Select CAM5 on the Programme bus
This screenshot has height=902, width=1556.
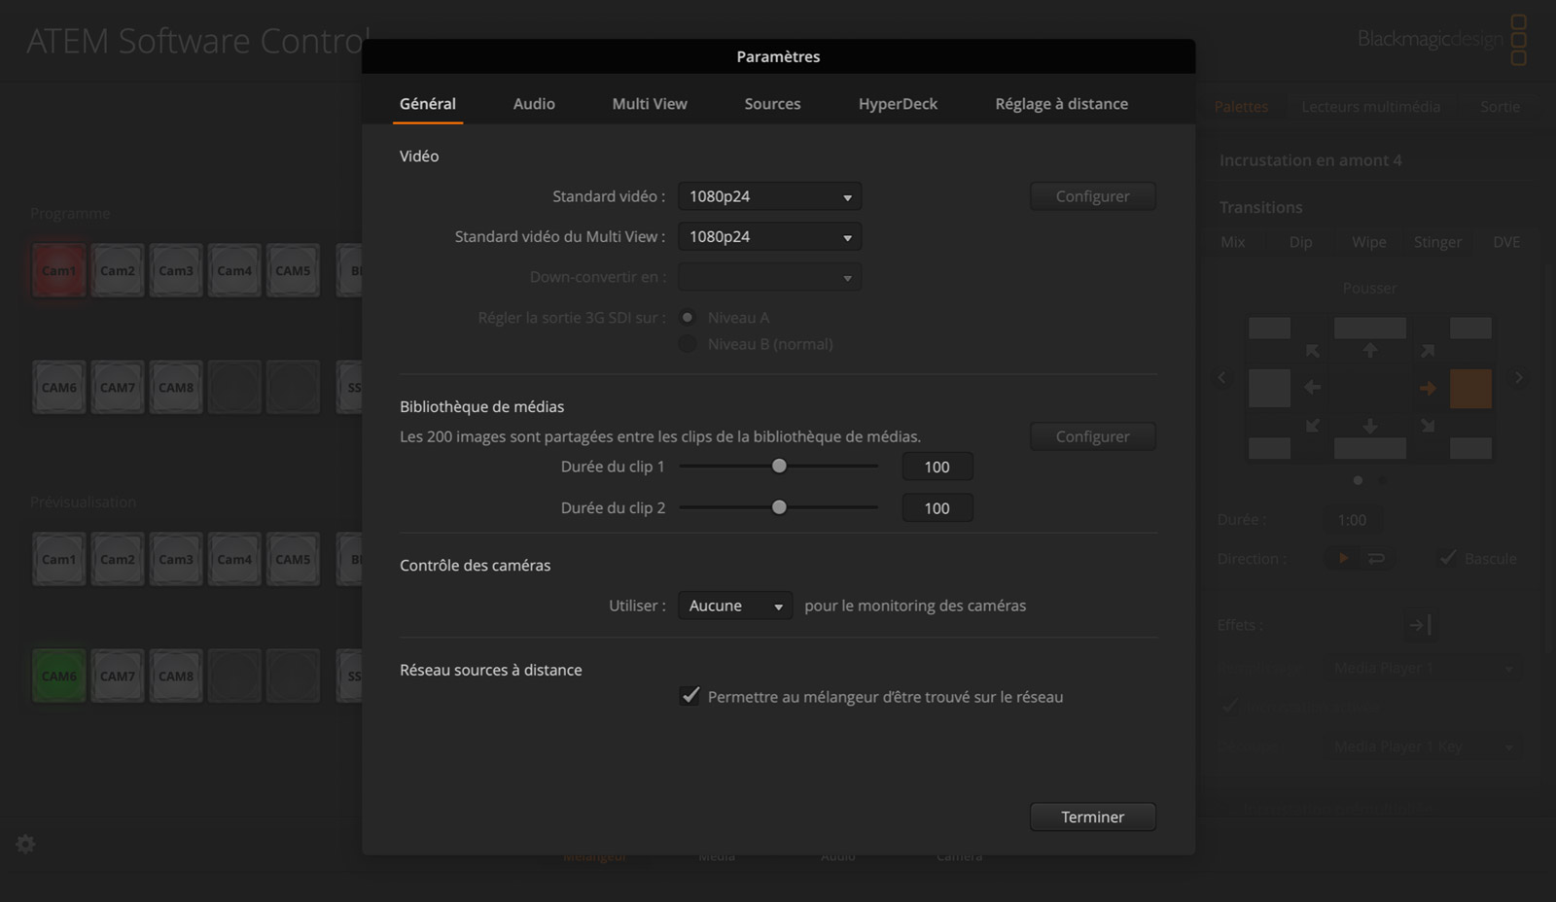tap(293, 270)
